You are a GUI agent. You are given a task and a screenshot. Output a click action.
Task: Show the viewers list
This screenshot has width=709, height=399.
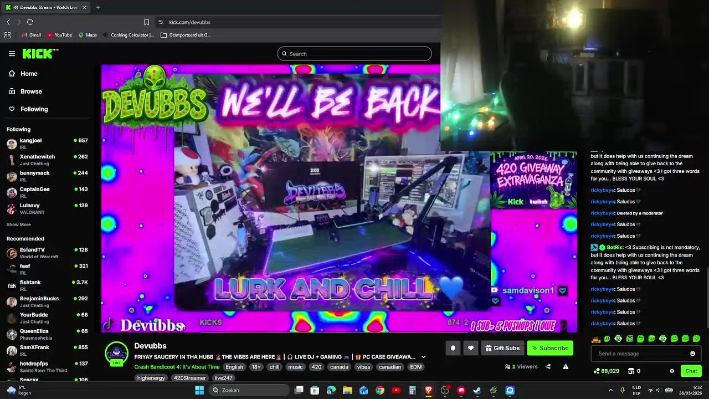point(521,367)
